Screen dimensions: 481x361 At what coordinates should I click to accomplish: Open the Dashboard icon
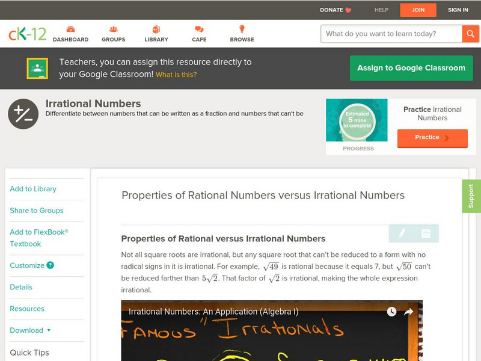pyautogui.click(x=70, y=29)
